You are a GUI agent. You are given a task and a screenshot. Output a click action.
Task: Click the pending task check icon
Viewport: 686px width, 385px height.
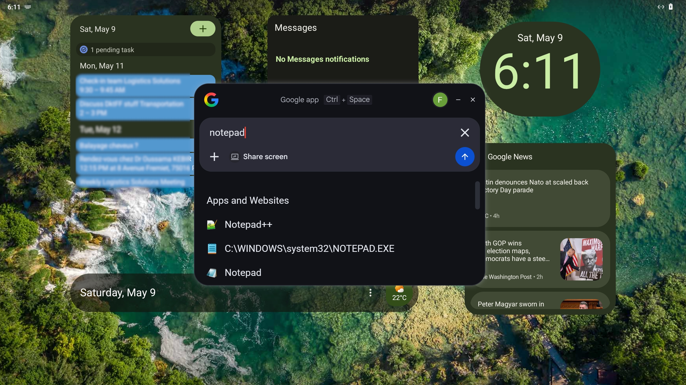point(84,50)
